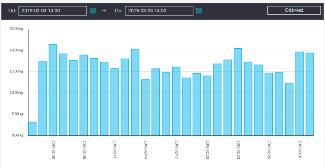
Task: Select the bar above the 2019-03-01 label
Action: pos(300,93)
